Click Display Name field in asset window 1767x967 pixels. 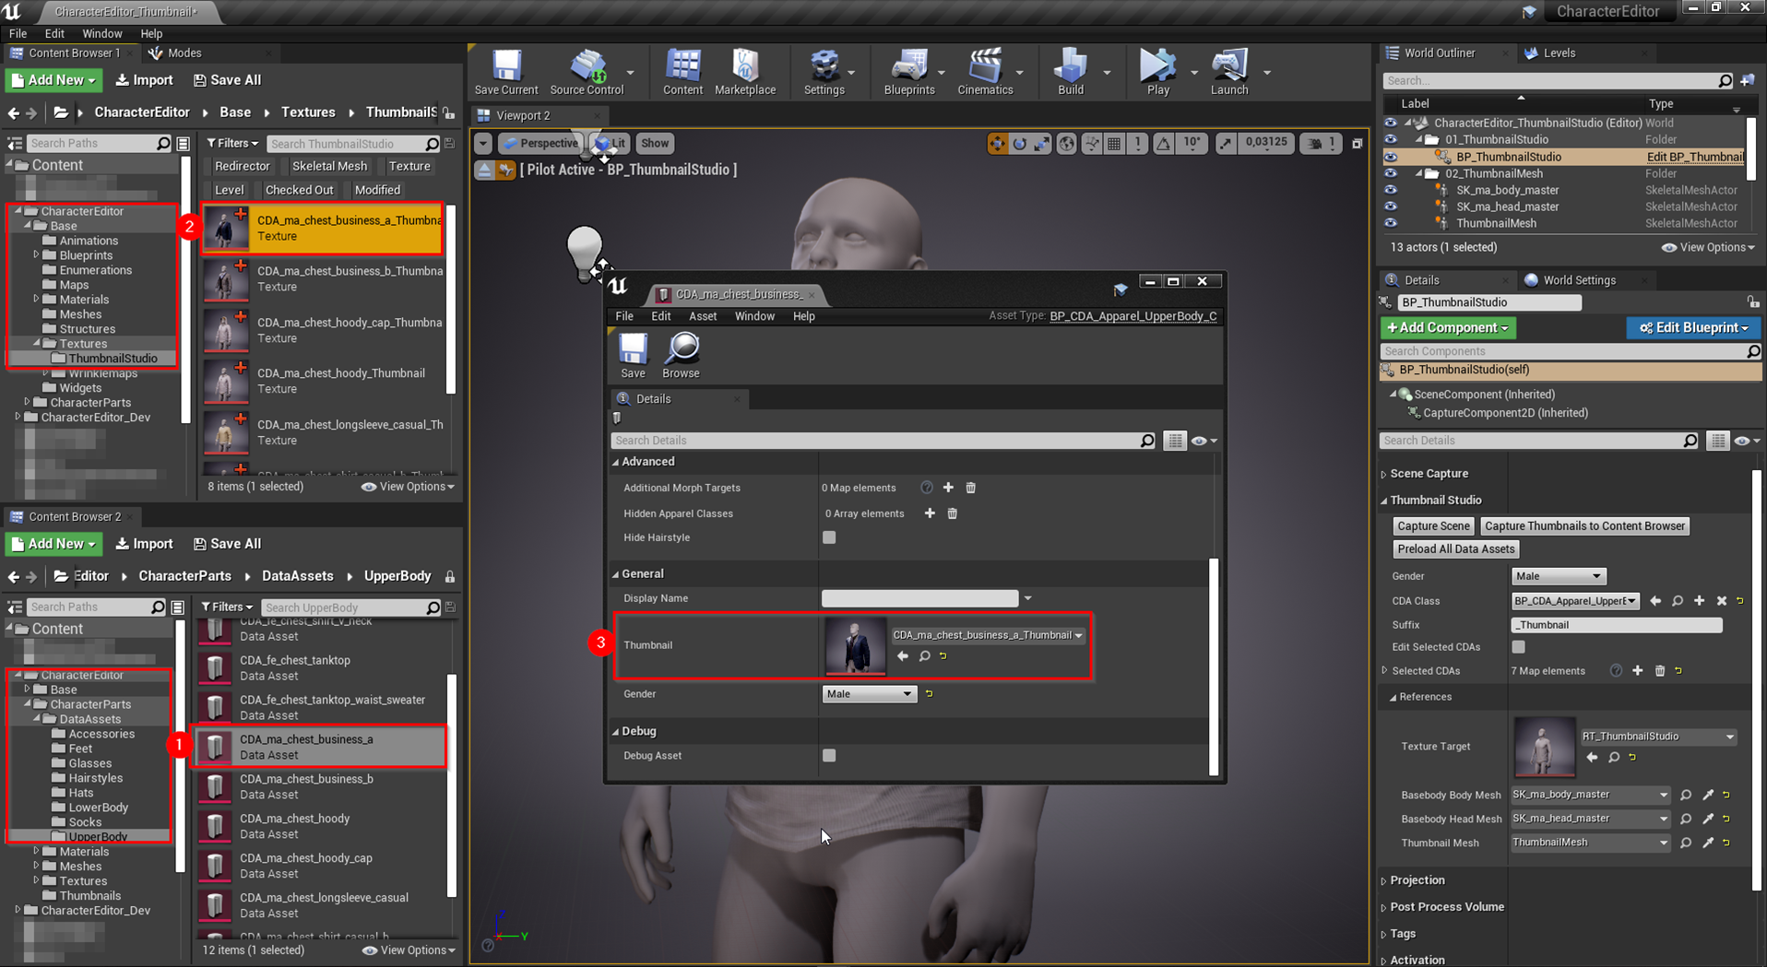(x=919, y=598)
